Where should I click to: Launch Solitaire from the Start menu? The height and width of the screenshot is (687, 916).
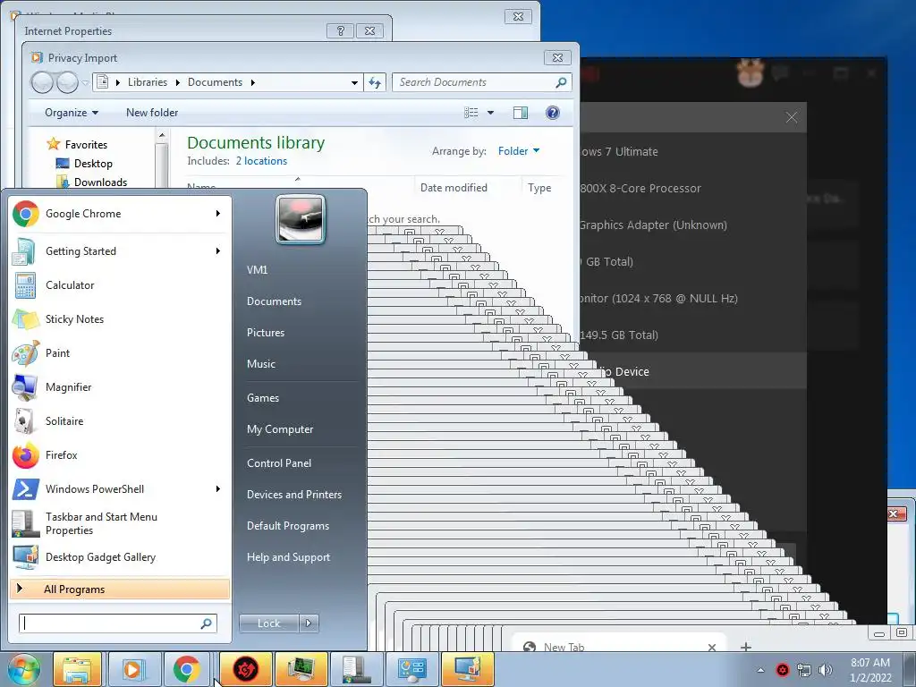coord(120,420)
